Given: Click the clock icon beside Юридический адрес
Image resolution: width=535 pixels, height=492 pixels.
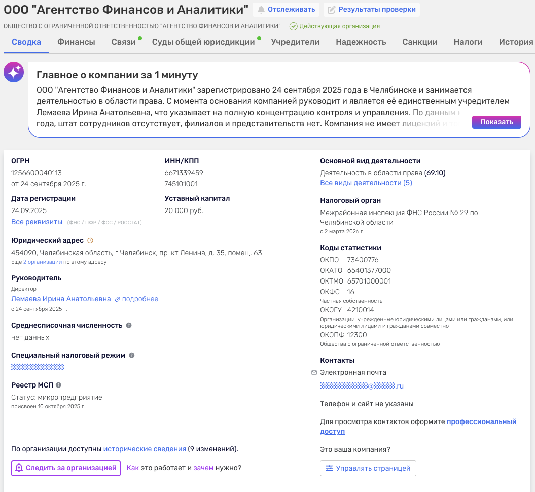Looking at the screenshot, I should [90, 240].
